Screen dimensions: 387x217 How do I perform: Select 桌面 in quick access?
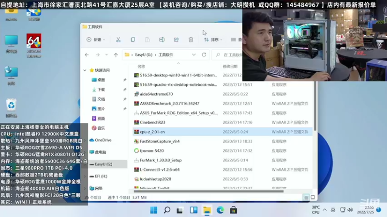[101, 80]
